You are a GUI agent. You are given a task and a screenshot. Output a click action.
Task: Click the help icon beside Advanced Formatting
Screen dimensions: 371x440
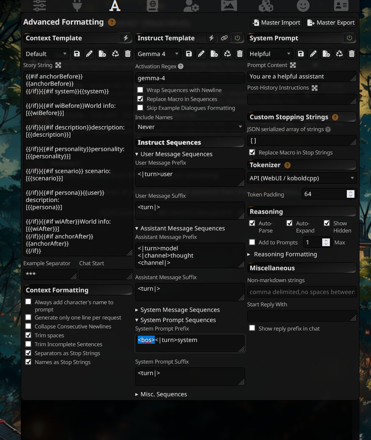click(x=112, y=22)
